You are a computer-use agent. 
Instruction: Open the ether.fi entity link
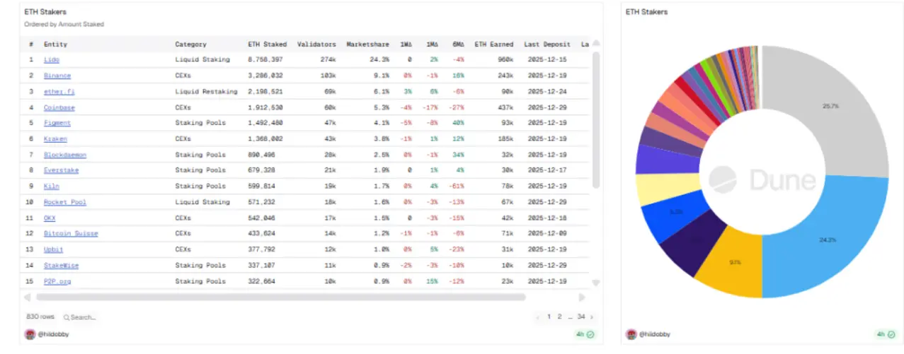point(57,91)
